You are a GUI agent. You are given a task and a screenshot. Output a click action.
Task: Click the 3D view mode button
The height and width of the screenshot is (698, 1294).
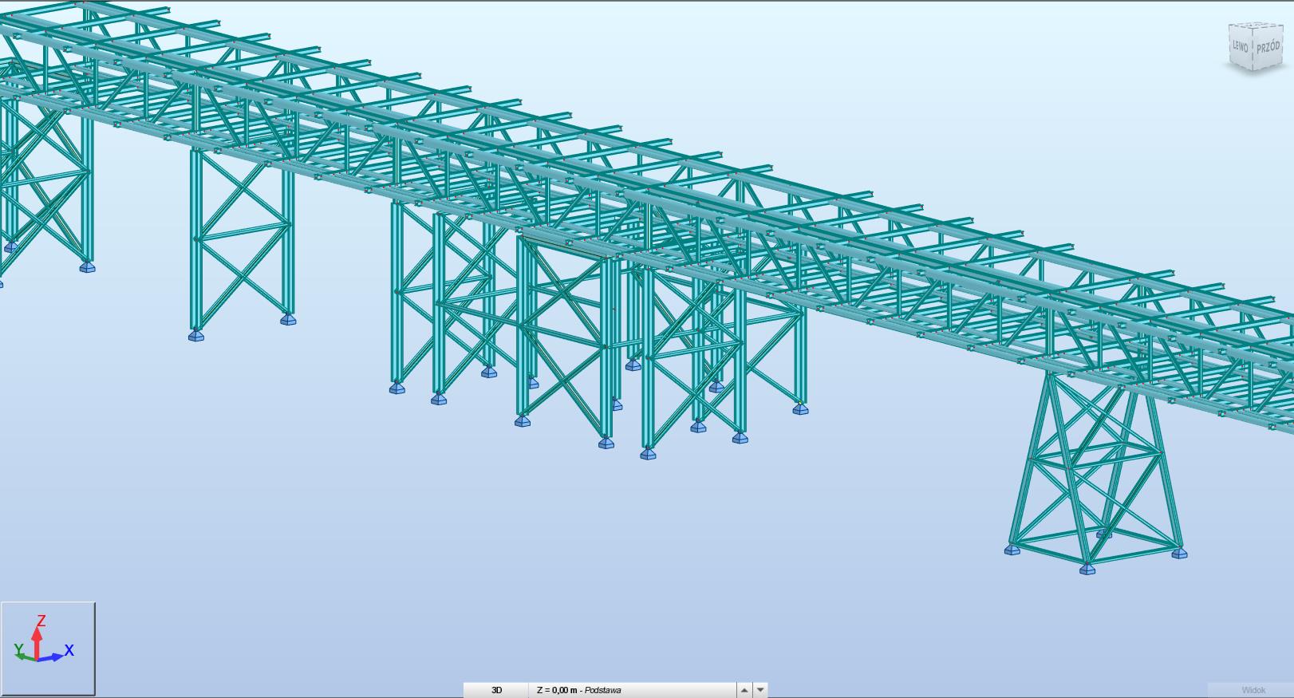tap(496, 690)
